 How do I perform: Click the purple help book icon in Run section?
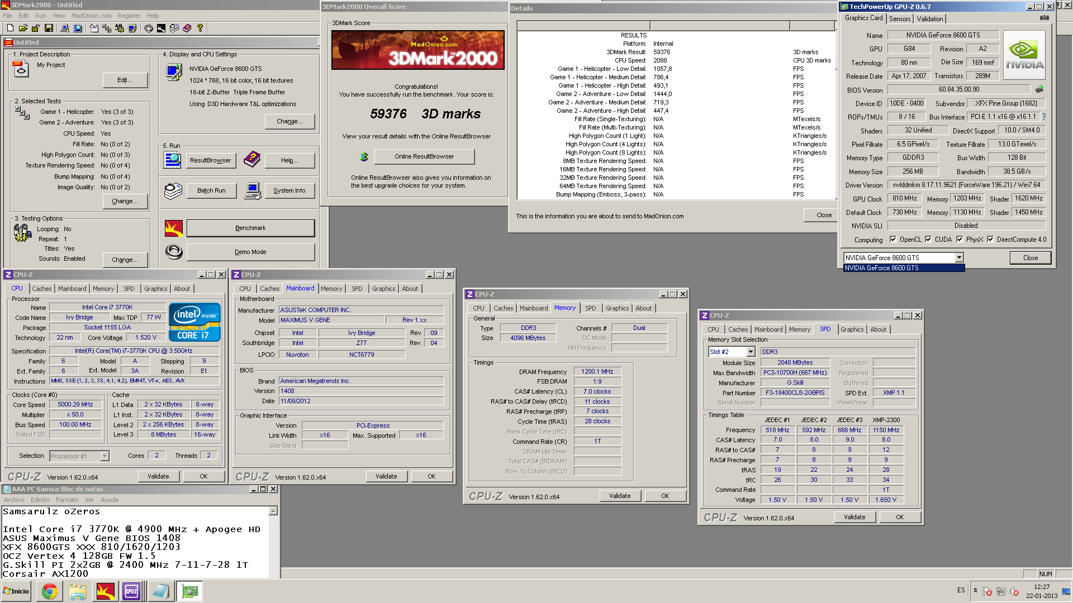[x=252, y=160]
